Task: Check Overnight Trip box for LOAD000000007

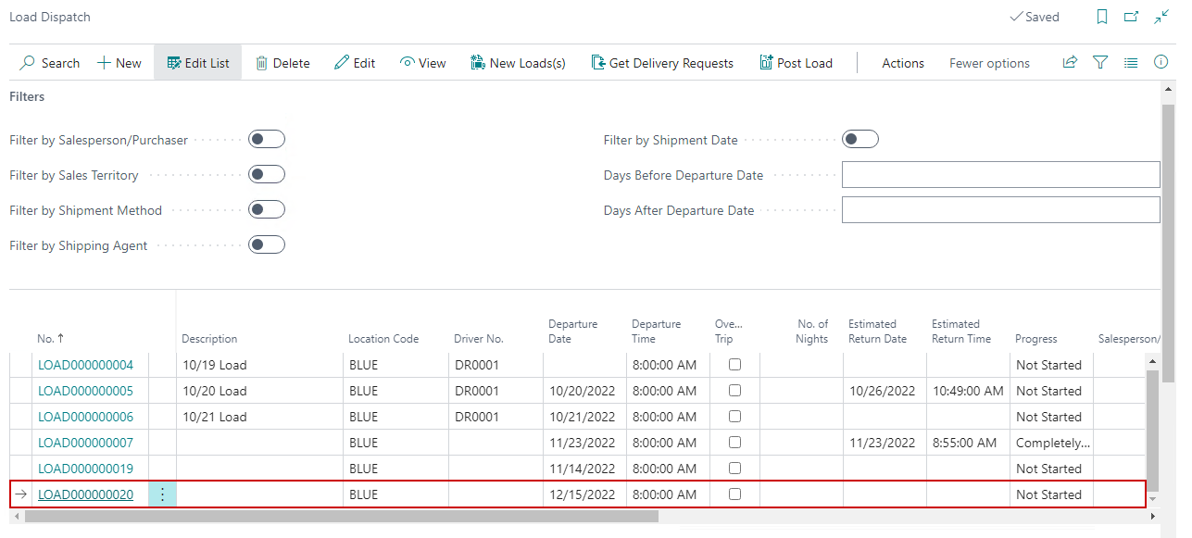Action: pyautogui.click(x=735, y=443)
